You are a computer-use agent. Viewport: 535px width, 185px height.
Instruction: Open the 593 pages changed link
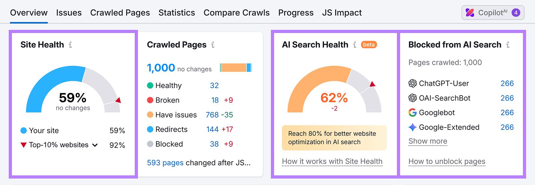[165, 163]
